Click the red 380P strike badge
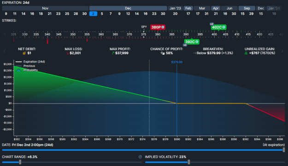 point(158,27)
